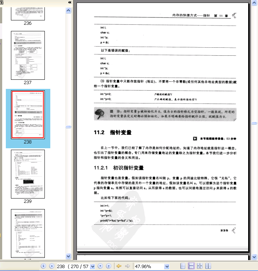Click the document scrollbar handle

[x=254, y=123]
